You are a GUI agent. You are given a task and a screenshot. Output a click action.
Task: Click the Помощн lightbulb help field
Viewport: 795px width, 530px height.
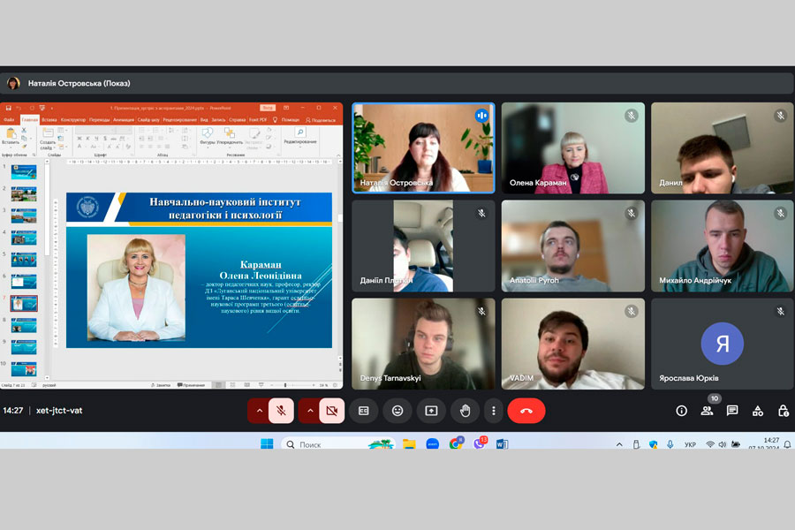point(287,120)
